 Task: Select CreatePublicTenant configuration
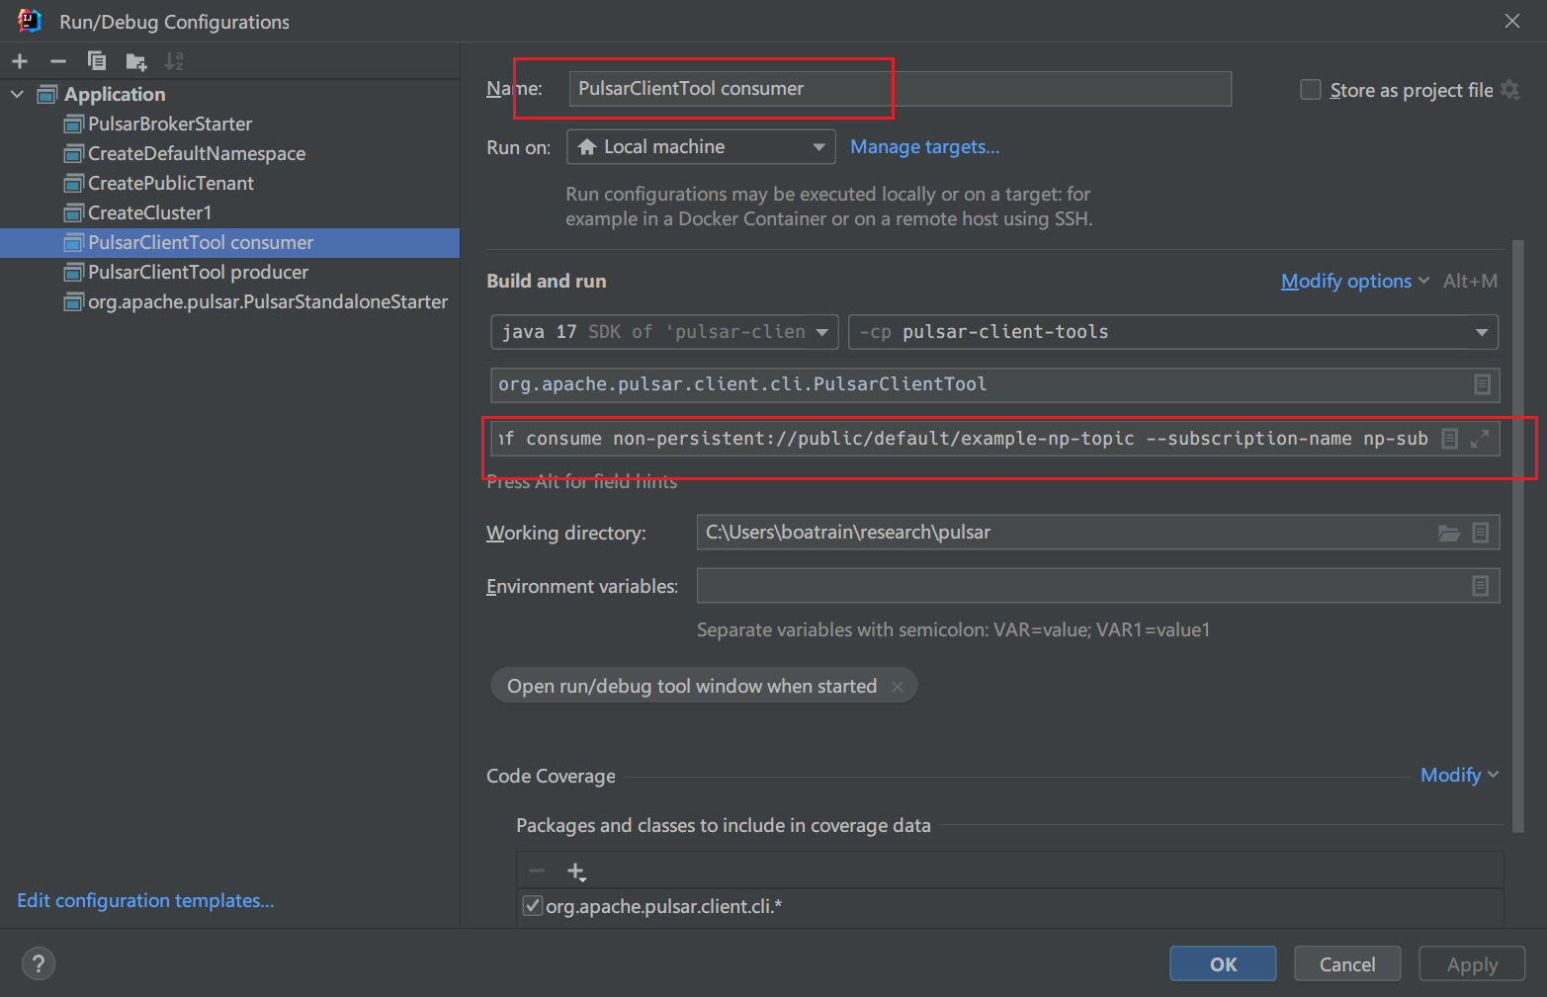(x=171, y=183)
